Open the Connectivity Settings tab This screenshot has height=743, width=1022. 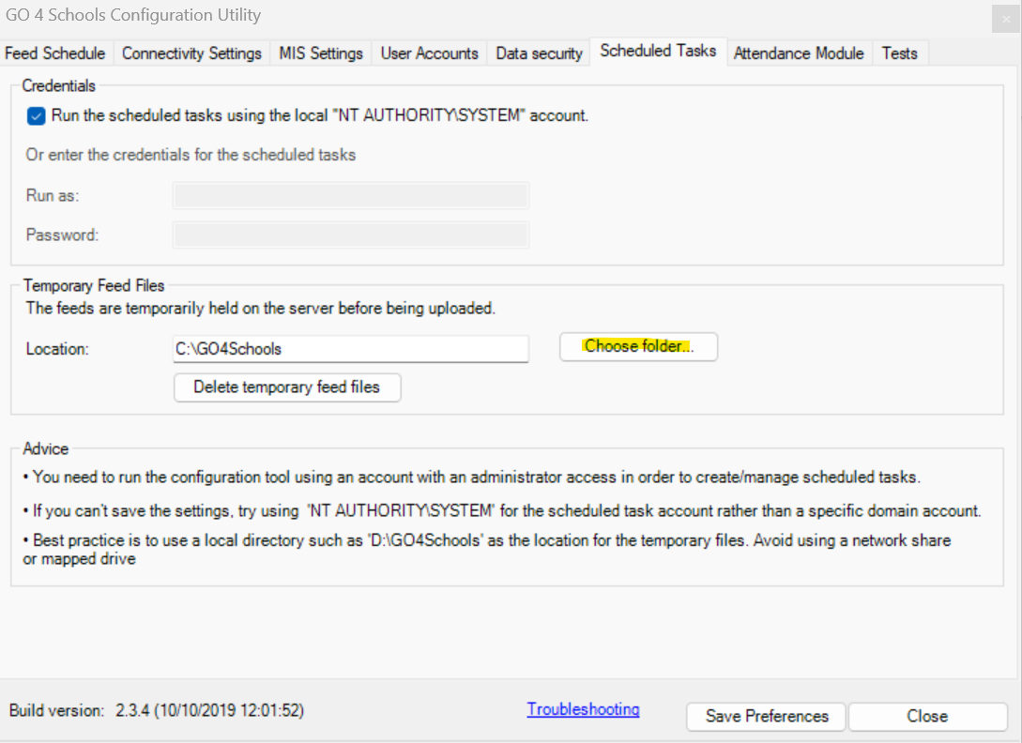tap(191, 53)
